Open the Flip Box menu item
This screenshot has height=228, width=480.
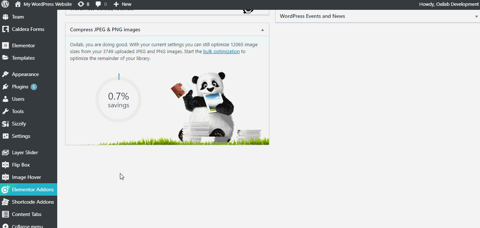[x=21, y=165]
